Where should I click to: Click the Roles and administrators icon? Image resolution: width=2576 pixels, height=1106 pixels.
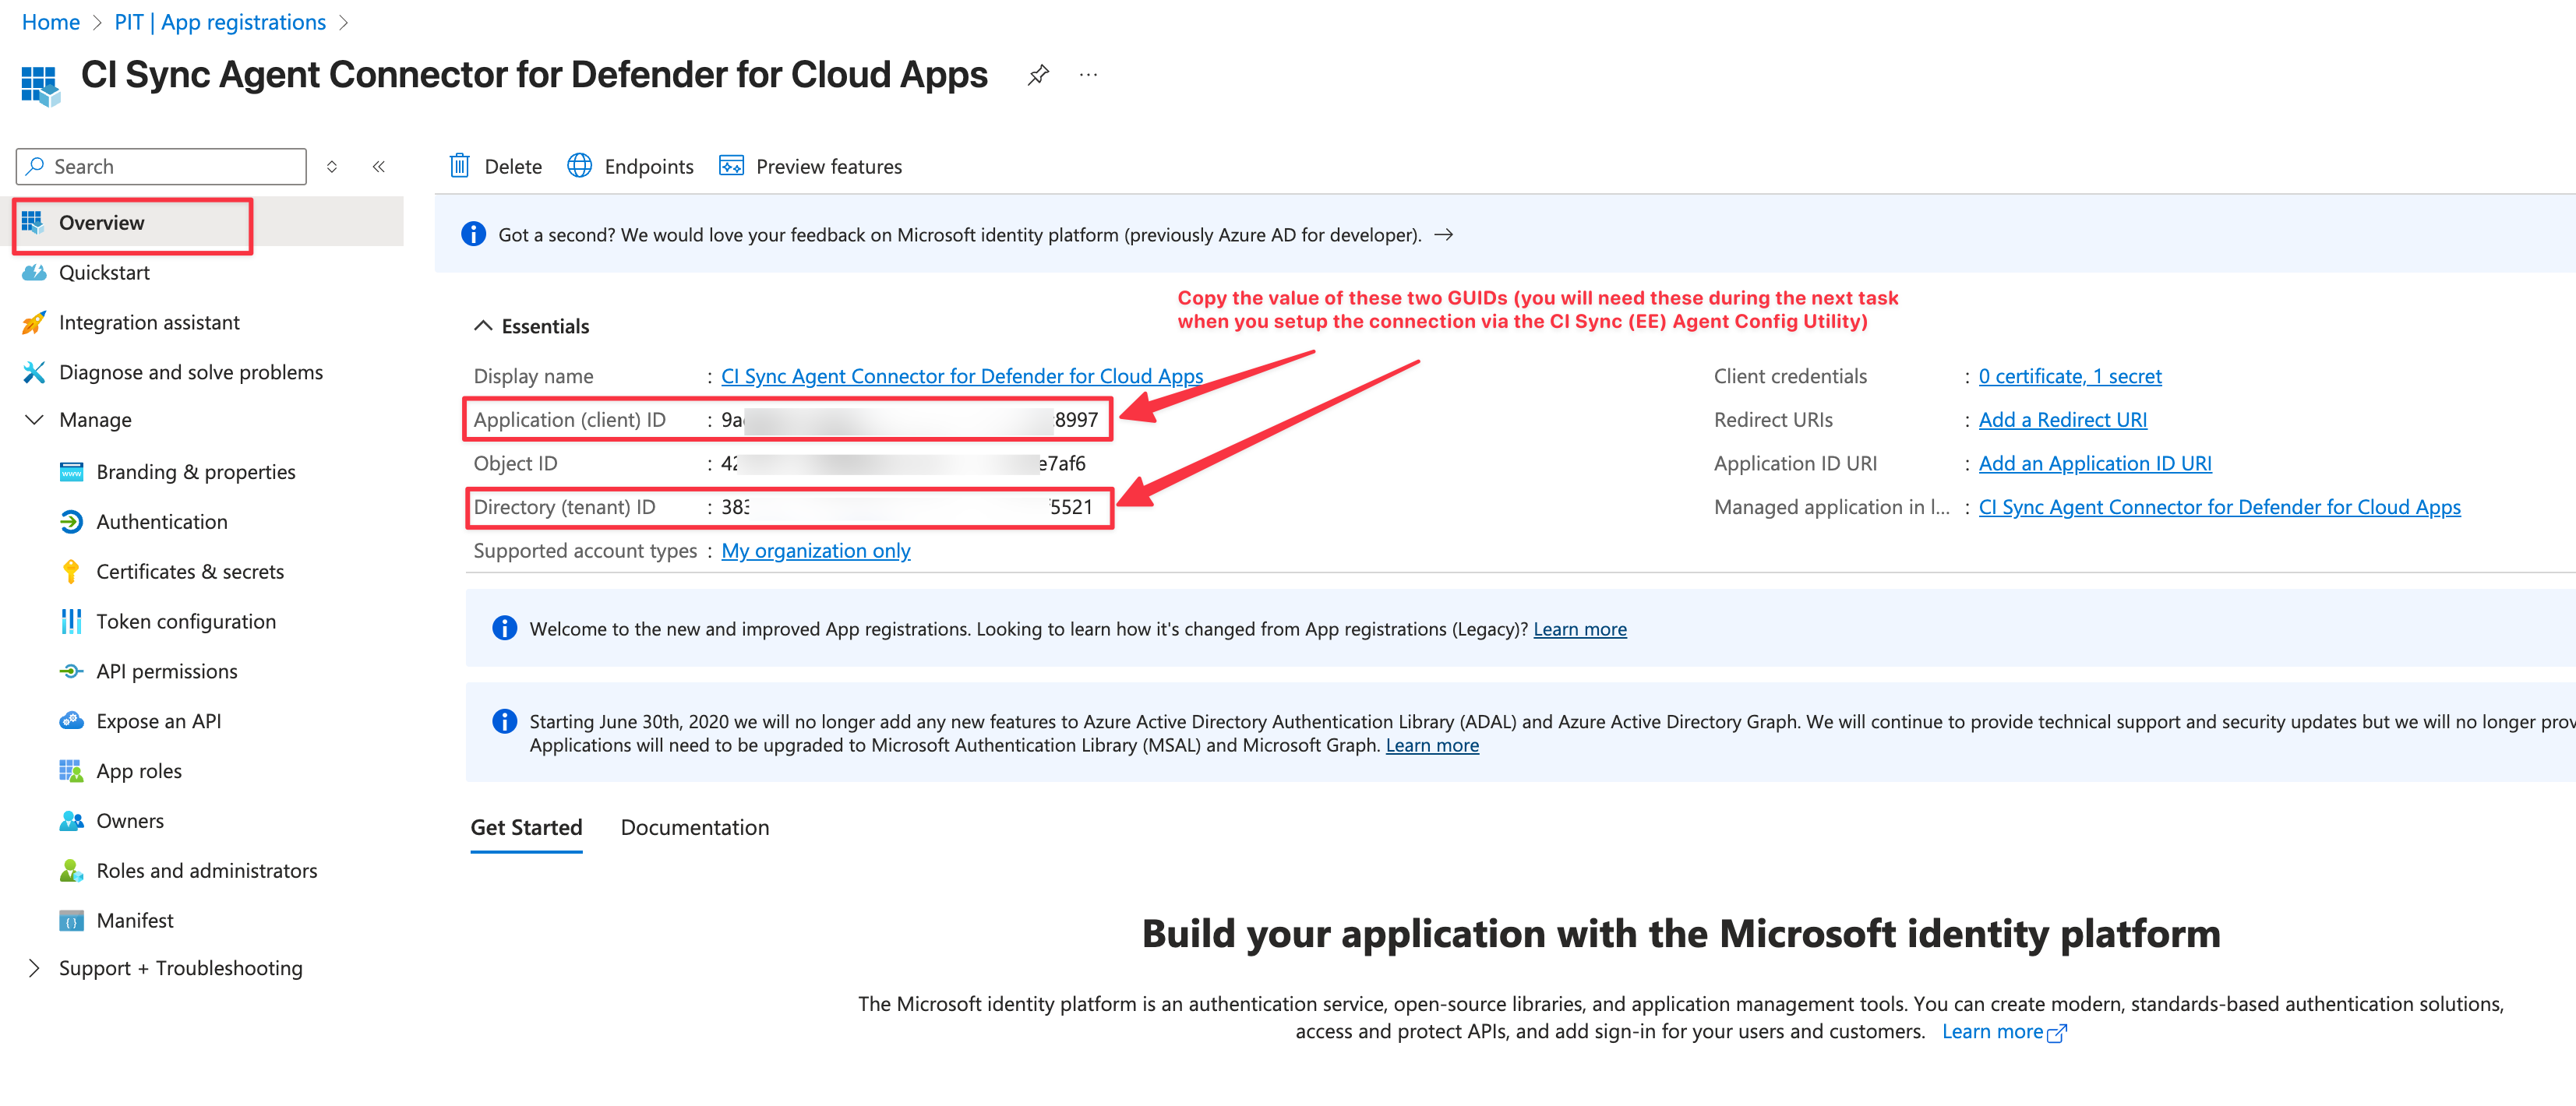[71, 871]
